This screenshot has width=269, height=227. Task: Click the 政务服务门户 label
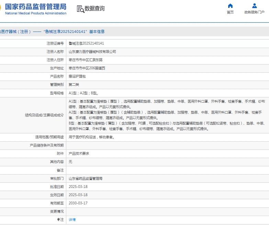point(255,12)
